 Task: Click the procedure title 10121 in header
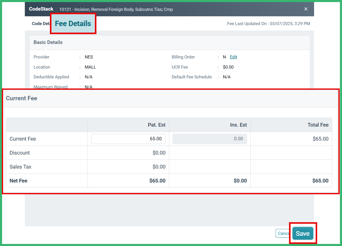click(116, 9)
